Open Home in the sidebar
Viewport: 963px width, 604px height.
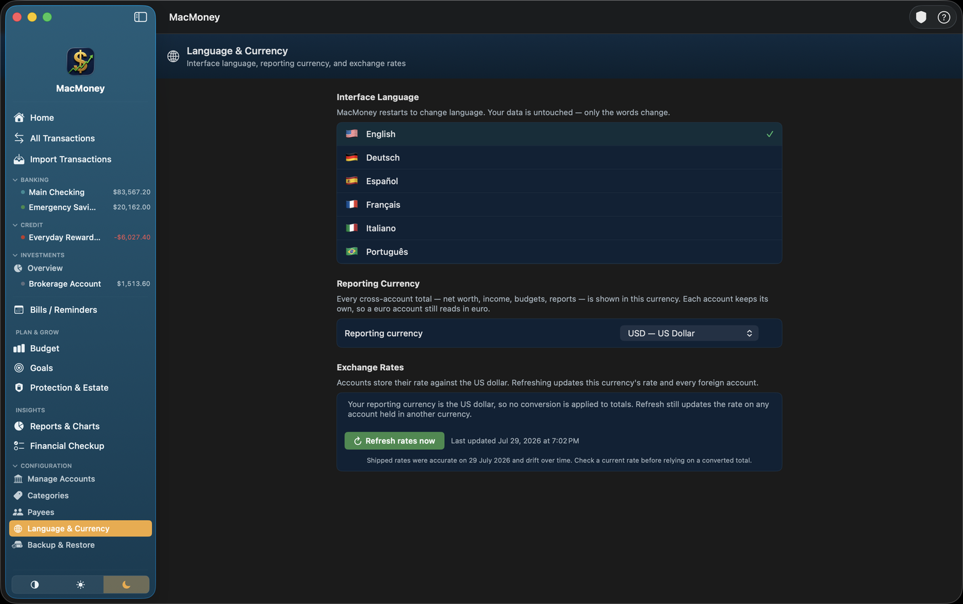(x=81, y=118)
